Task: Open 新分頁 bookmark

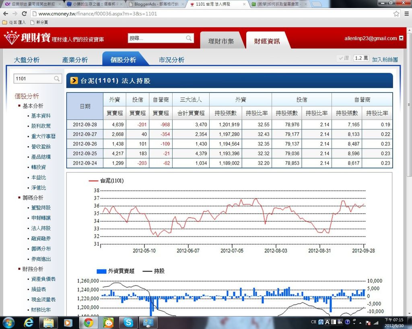Action: 39,22
